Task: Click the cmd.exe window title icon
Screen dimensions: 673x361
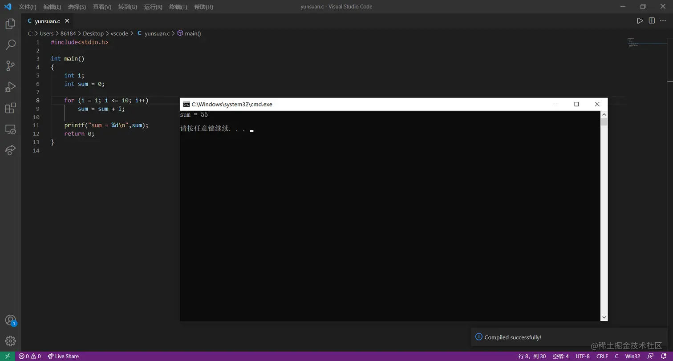Action: (186, 104)
